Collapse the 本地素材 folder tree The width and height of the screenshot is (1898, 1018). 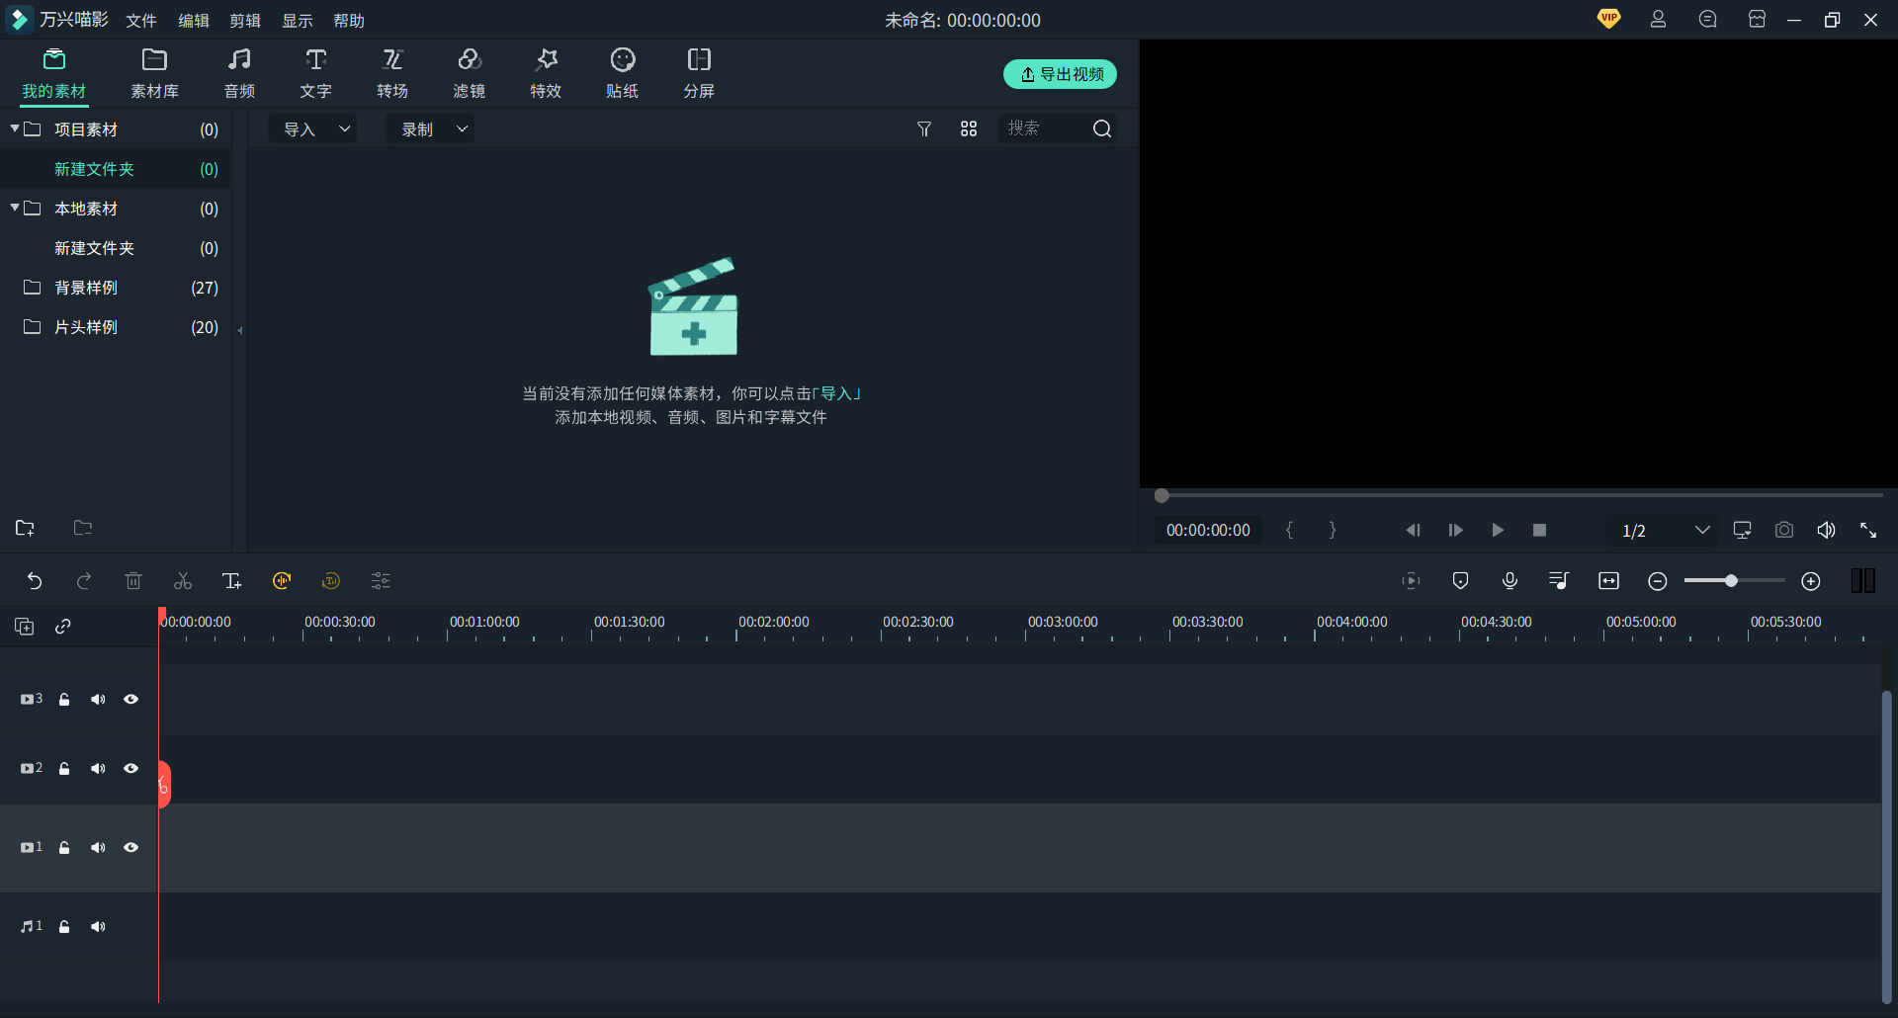point(15,208)
